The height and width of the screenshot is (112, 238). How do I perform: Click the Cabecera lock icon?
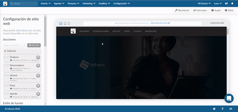5,51
